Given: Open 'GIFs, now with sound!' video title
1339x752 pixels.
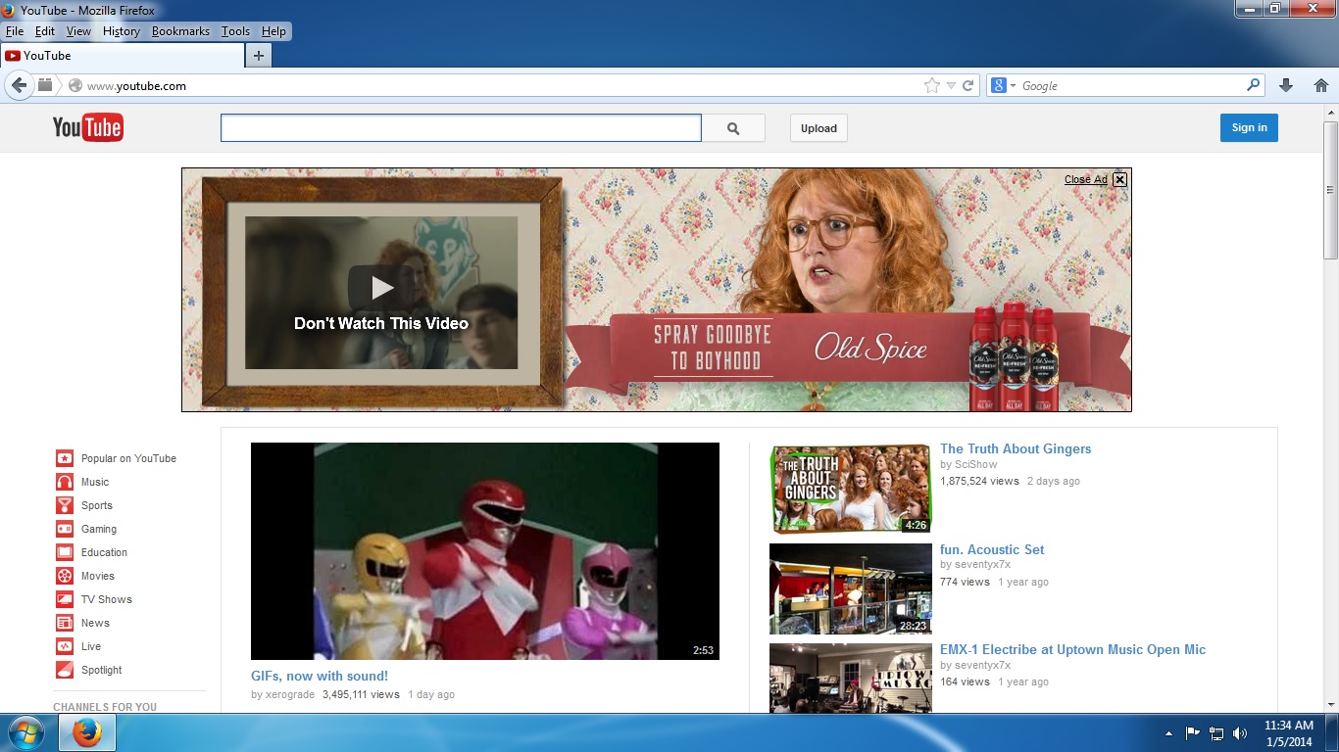Looking at the screenshot, I should click(x=320, y=676).
